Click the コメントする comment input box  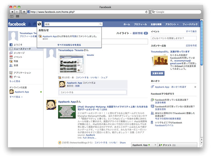click(x=93, y=92)
